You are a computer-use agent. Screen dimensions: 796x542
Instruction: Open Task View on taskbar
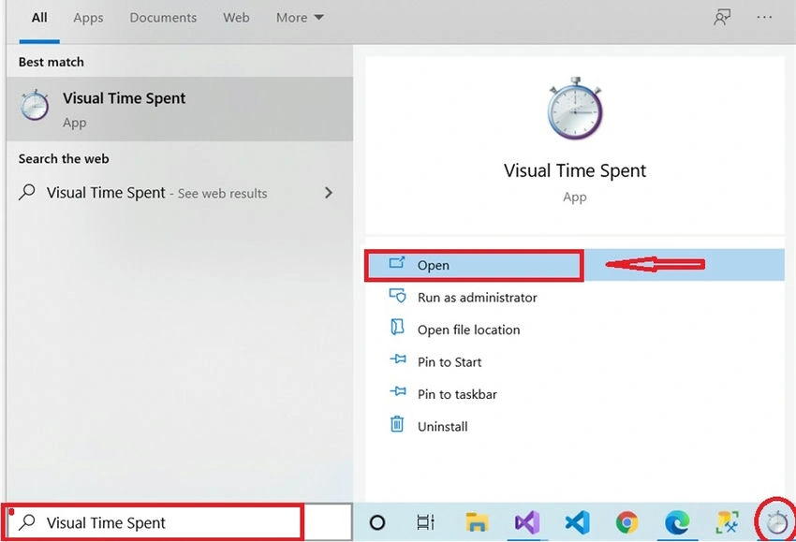[425, 522]
